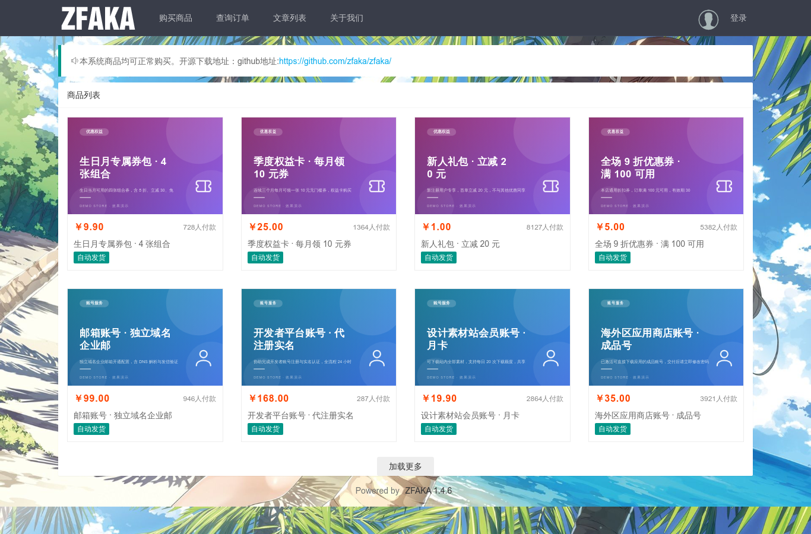The width and height of the screenshot is (811, 534).
Task: Open 季度权益卡 product thumbnail
Action: coord(319,166)
